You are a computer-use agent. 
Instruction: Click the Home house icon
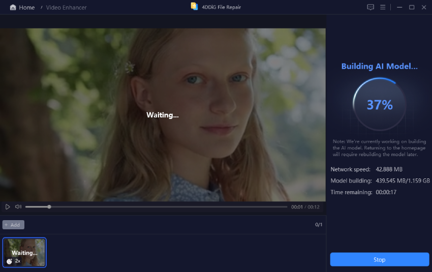coord(13,8)
